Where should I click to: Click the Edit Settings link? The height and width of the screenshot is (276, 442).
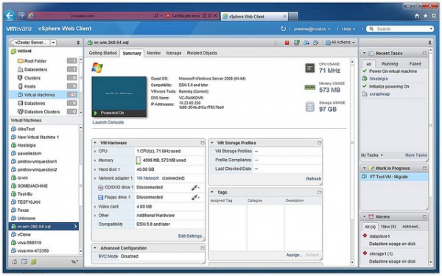point(190,236)
